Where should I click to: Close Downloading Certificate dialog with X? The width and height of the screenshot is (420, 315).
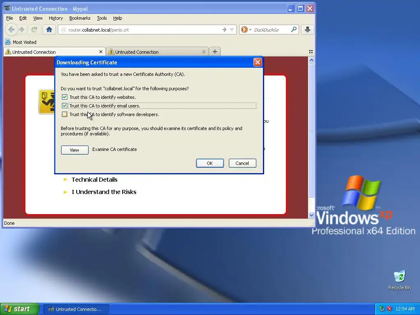[258, 62]
